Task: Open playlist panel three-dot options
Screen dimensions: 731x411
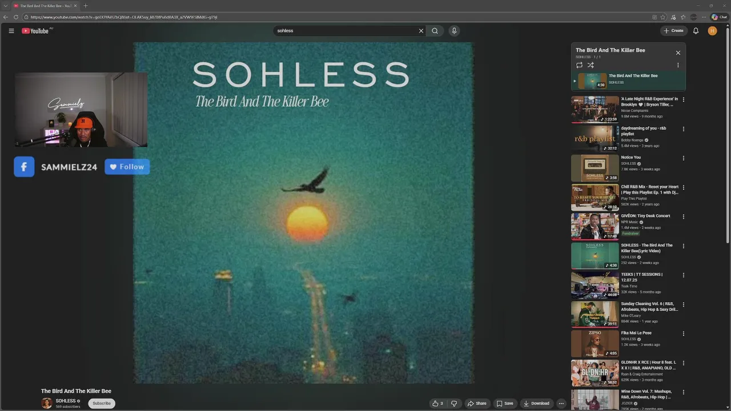Action: click(x=678, y=65)
